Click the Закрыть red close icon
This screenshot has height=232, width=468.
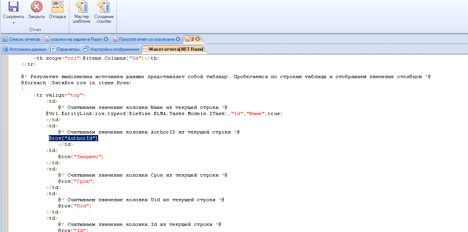click(37, 7)
